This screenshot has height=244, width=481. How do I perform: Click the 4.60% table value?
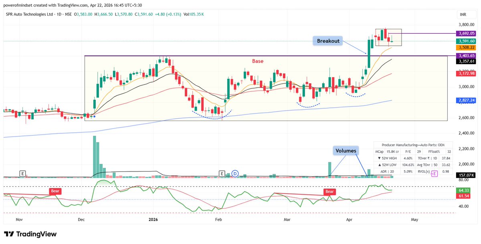[408, 158]
